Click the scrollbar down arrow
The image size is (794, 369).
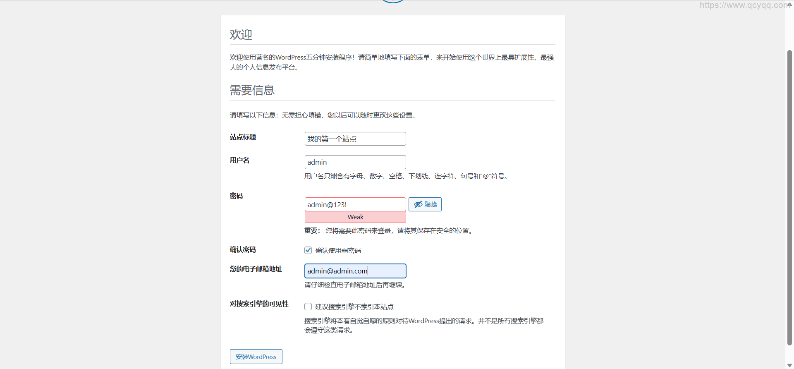[789, 365]
